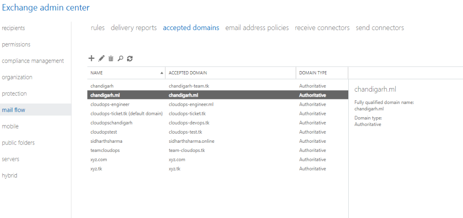Go to the hybrid section
Screen dimensions: 463x218
(x=10, y=176)
